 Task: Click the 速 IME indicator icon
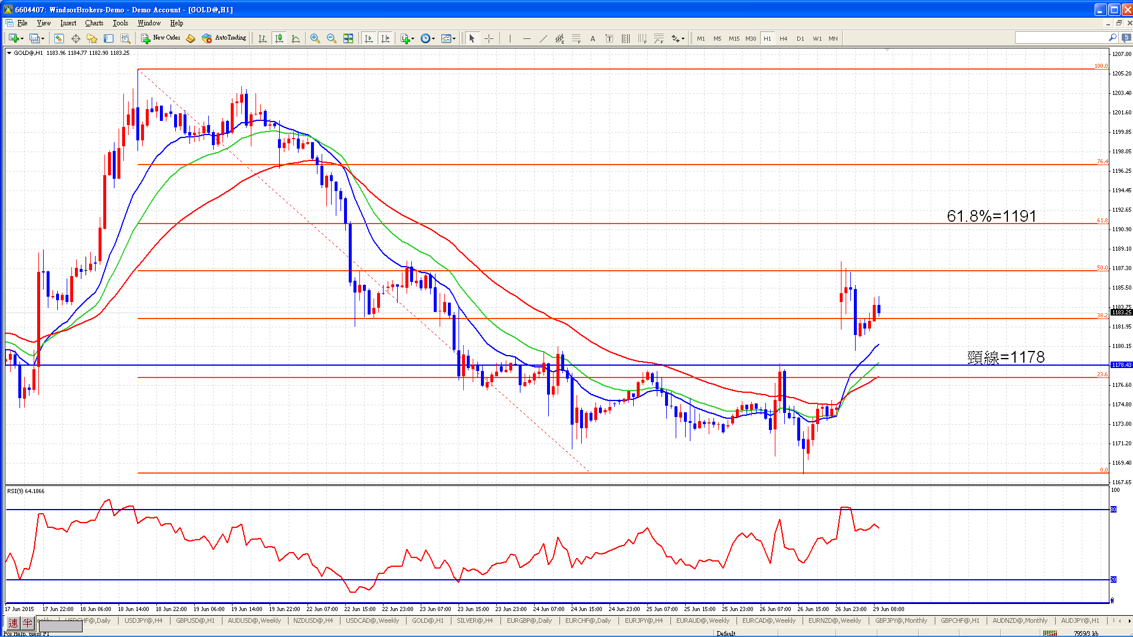coord(13,623)
